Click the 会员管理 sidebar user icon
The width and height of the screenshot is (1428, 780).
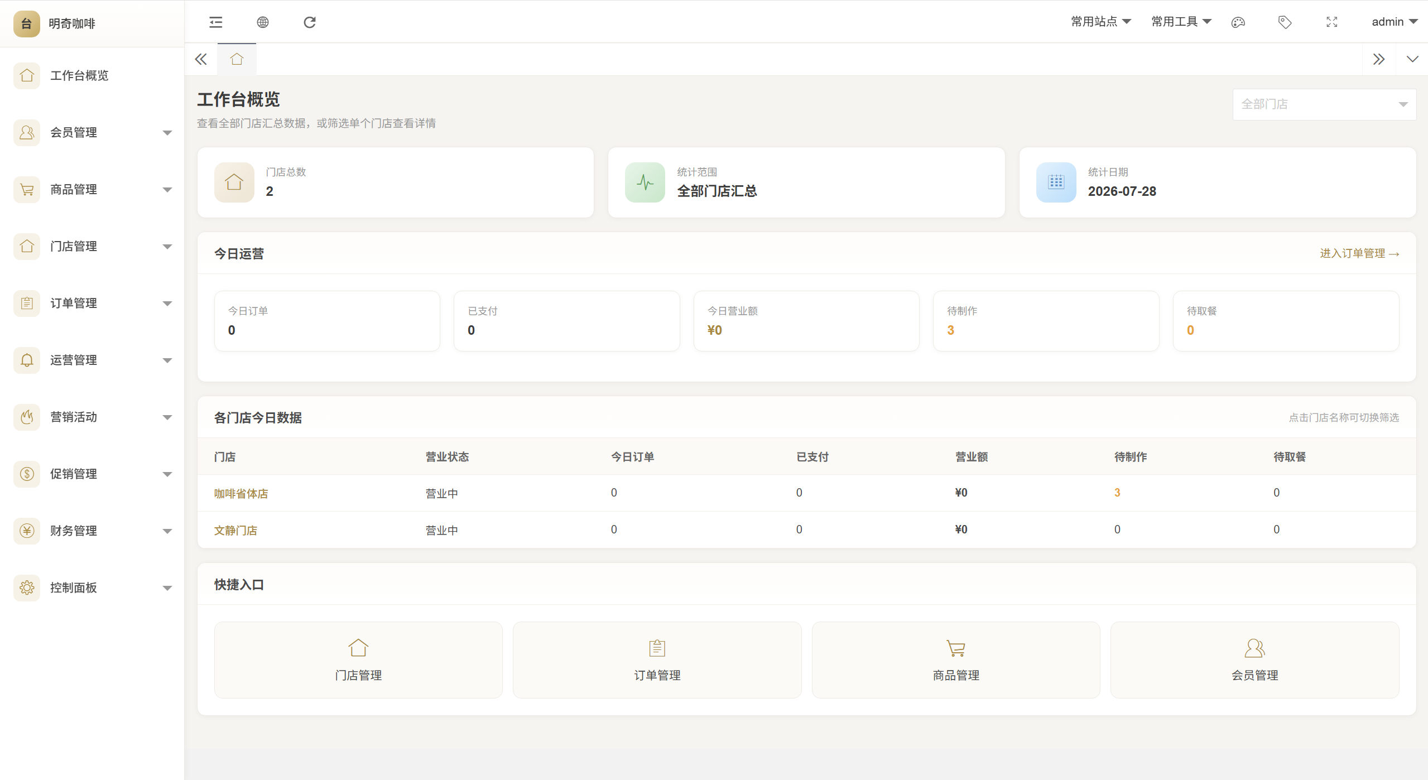[x=27, y=132]
